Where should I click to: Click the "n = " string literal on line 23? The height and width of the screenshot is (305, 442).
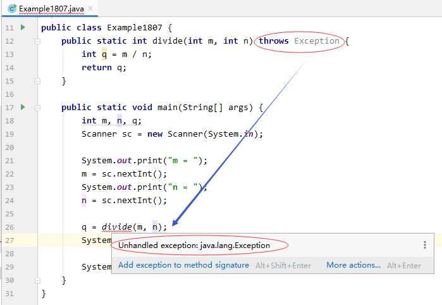pyautogui.click(x=183, y=187)
